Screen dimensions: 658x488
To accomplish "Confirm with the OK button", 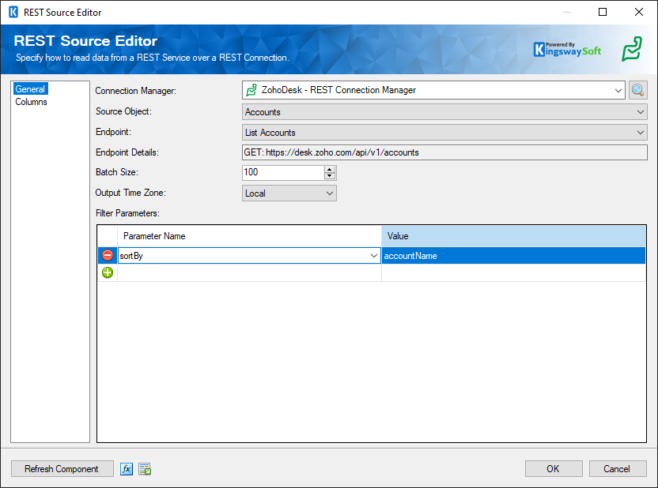I will click(x=554, y=469).
